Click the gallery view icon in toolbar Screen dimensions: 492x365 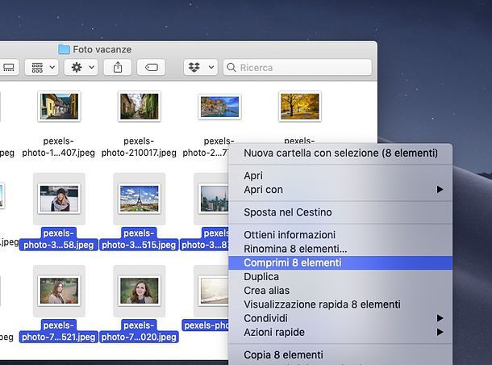(x=9, y=67)
